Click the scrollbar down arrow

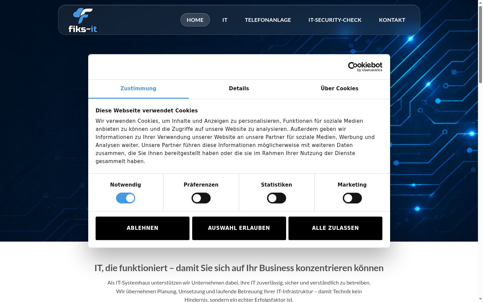tap(480, 299)
